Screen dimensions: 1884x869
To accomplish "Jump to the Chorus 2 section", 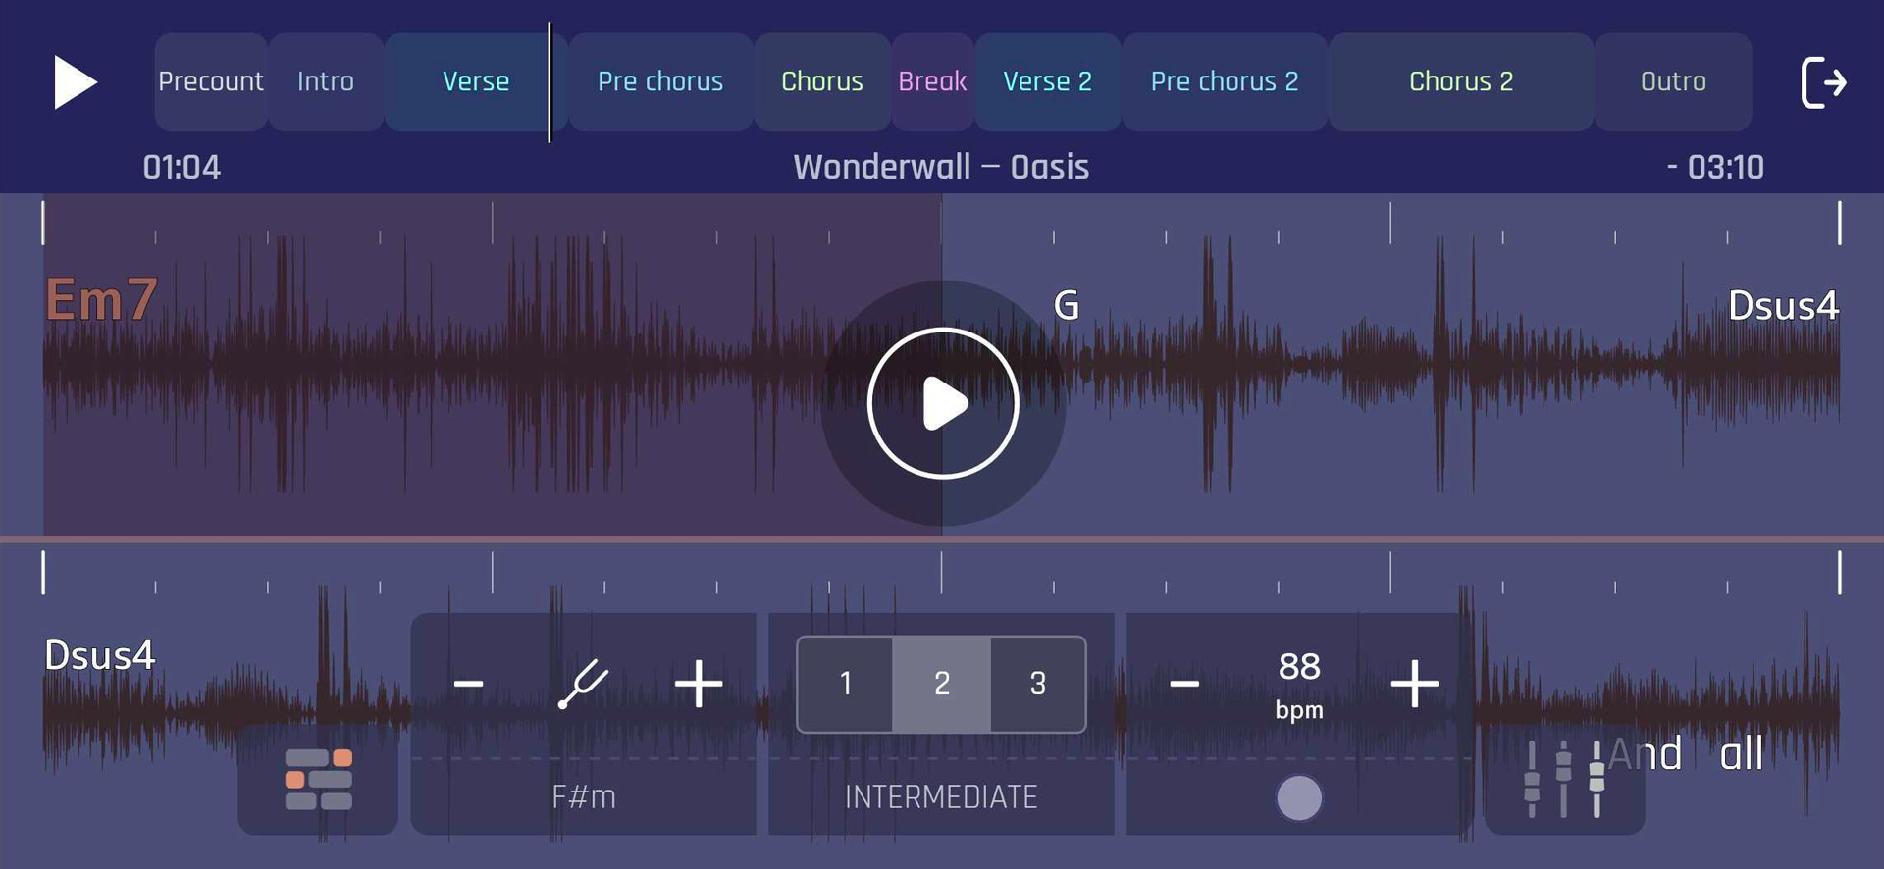I will tap(1461, 82).
